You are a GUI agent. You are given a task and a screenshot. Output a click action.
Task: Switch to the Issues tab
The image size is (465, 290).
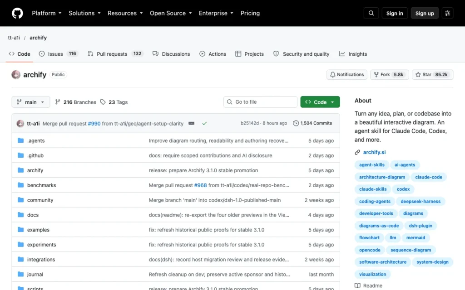point(59,54)
